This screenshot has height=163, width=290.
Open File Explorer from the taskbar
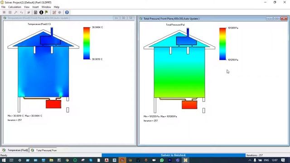pyautogui.click(x=51, y=160)
